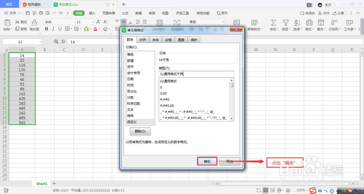Toggle italic formatting

coord(53,29)
